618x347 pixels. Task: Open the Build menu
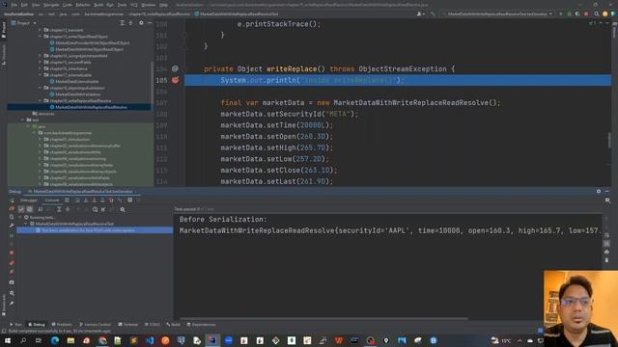[98, 5]
